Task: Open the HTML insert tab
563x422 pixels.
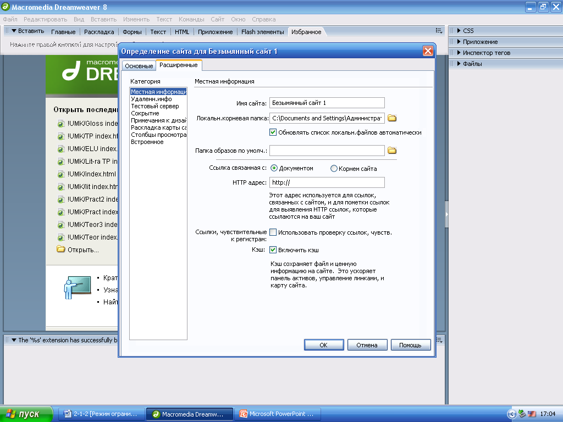Action: (182, 32)
